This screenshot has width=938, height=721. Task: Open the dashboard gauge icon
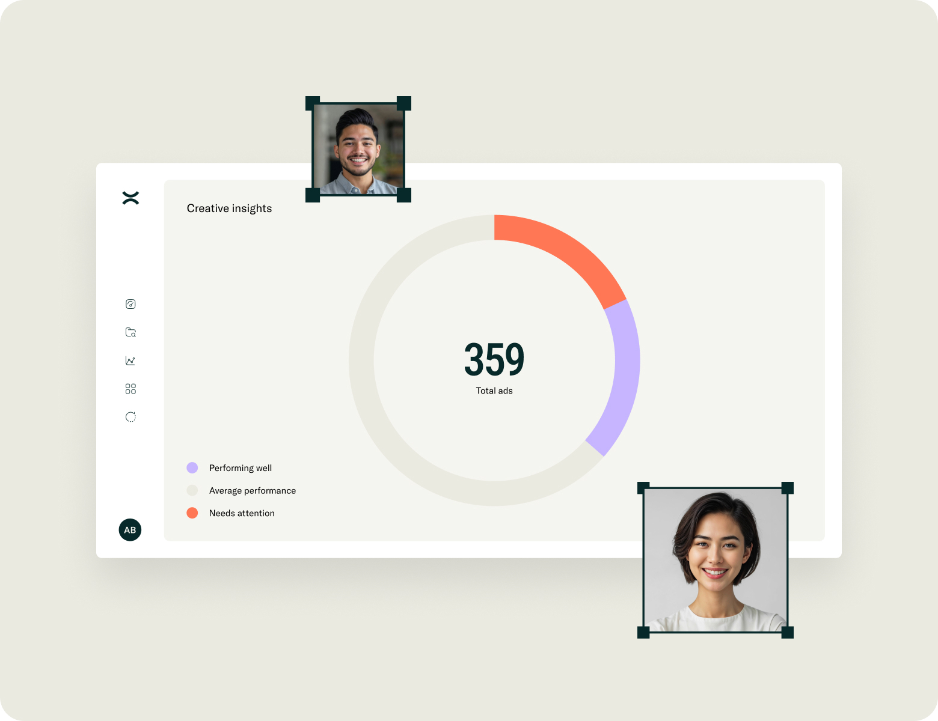130,304
